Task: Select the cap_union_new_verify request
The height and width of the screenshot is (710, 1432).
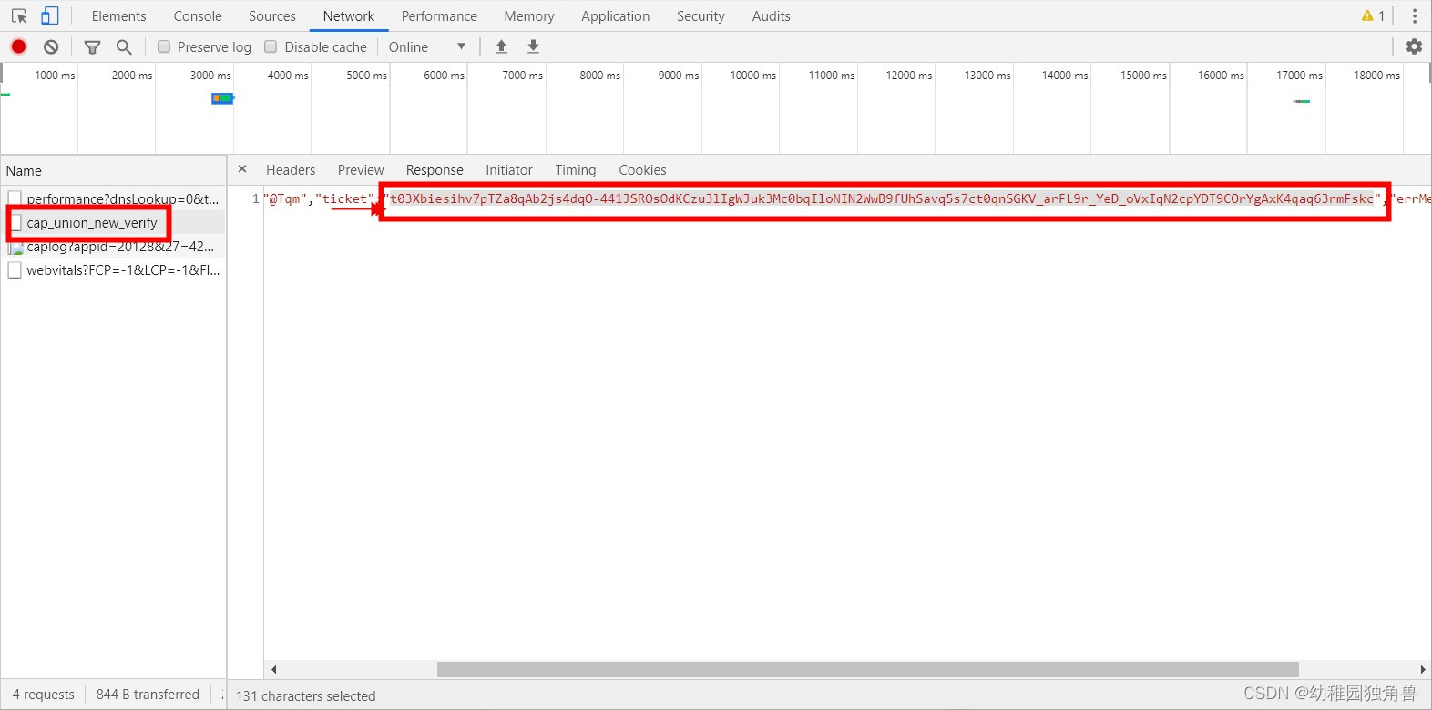Action: point(92,223)
